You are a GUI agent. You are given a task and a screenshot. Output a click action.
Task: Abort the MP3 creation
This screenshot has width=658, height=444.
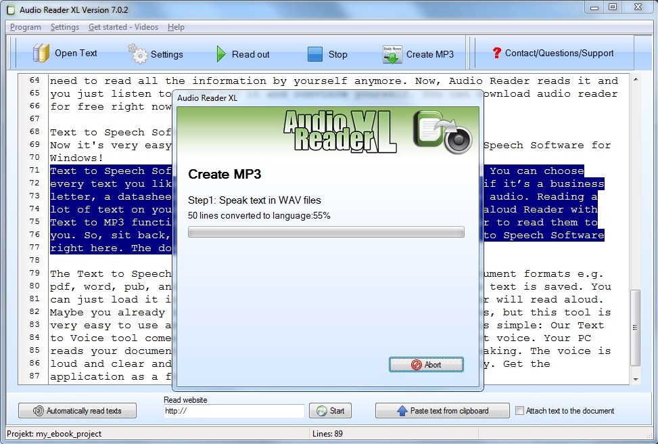tap(426, 365)
